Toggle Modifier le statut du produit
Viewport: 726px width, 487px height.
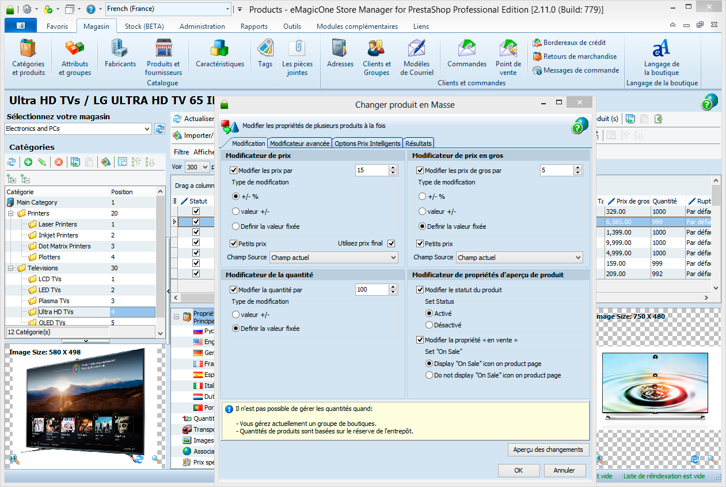click(420, 290)
